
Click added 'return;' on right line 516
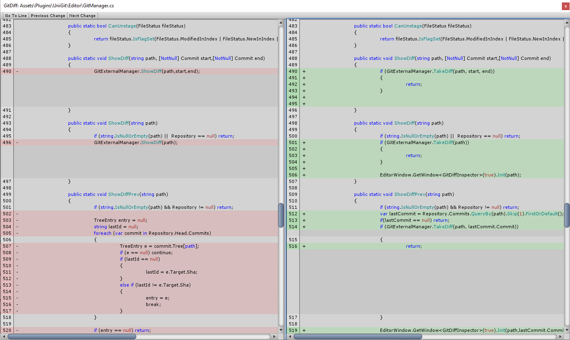pyautogui.click(x=414, y=246)
